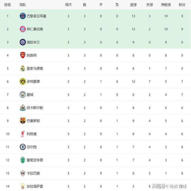The image size is (191, 191).
Task: Click the Newcastle United club crest
Action: point(23,108)
